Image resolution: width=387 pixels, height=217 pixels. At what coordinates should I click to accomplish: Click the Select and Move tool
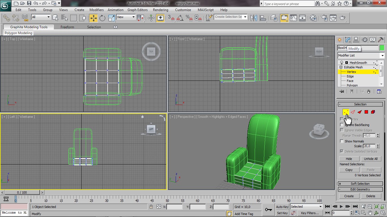click(93, 18)
